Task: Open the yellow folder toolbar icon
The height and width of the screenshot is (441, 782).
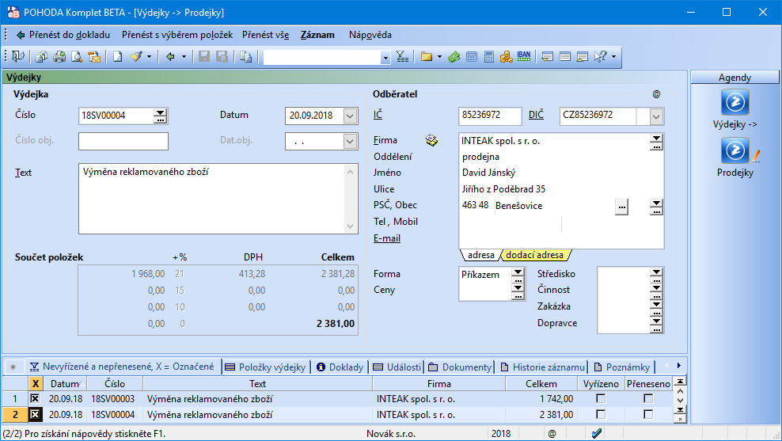Action: [427, 57]
